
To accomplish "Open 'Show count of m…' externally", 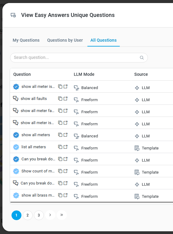I will [x=66, y=171].
